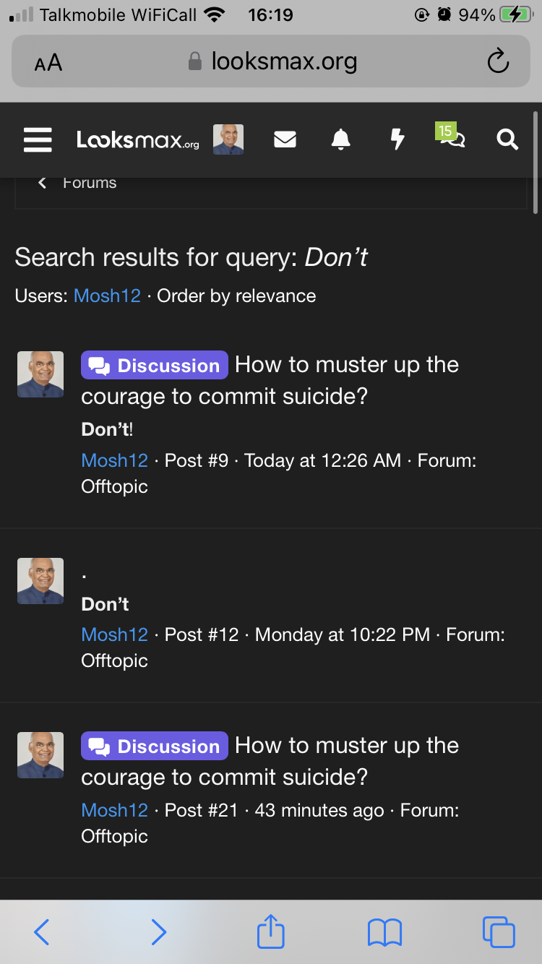Go forward with Safari forward arrow
The width and height of the screenshot is (542, 964).
[158, 932]
